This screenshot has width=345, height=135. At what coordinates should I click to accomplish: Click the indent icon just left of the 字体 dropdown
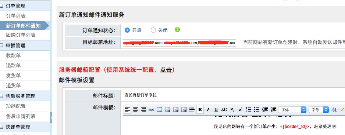click(x=273, y=110)
